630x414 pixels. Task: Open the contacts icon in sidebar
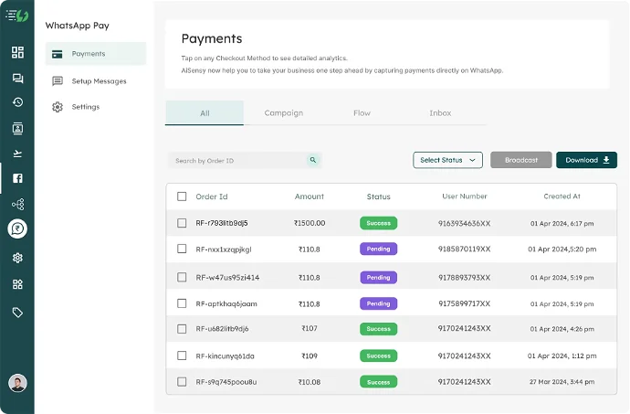(17, 128)
